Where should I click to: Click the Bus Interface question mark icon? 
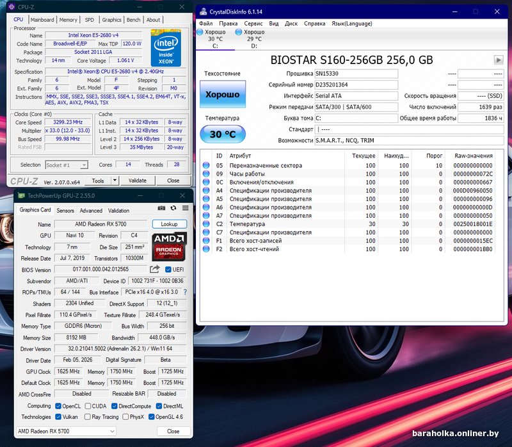click(x=186, y=292)
